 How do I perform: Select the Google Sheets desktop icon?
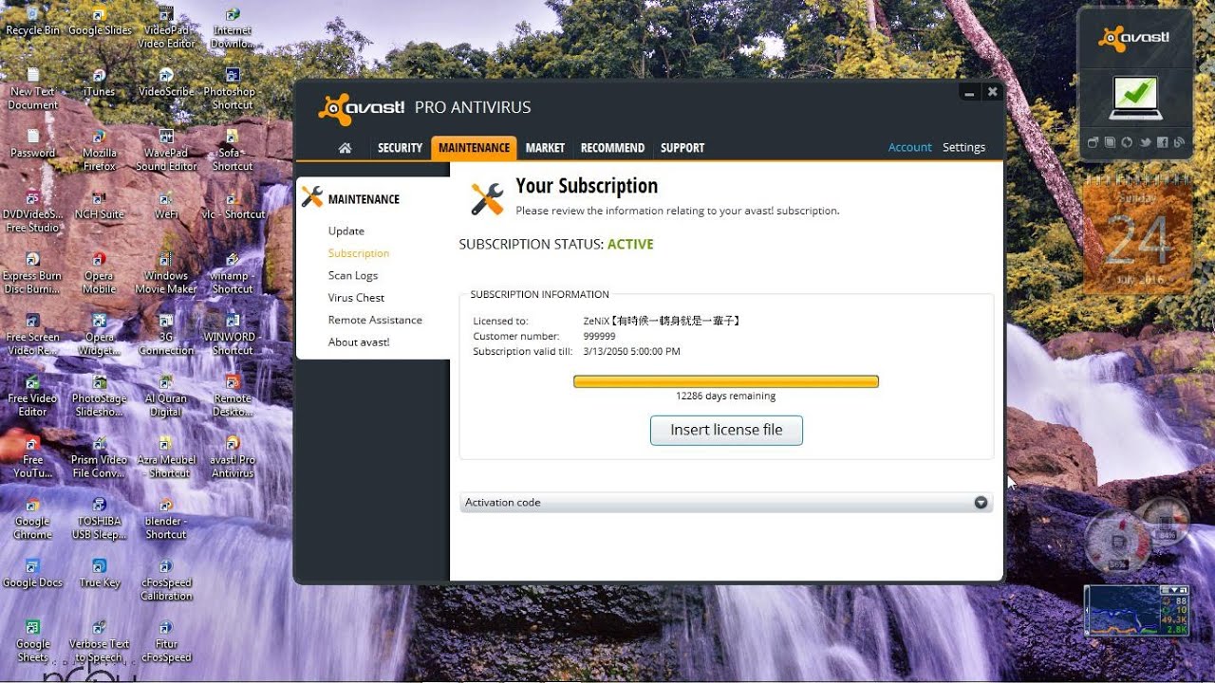[32, 641]
